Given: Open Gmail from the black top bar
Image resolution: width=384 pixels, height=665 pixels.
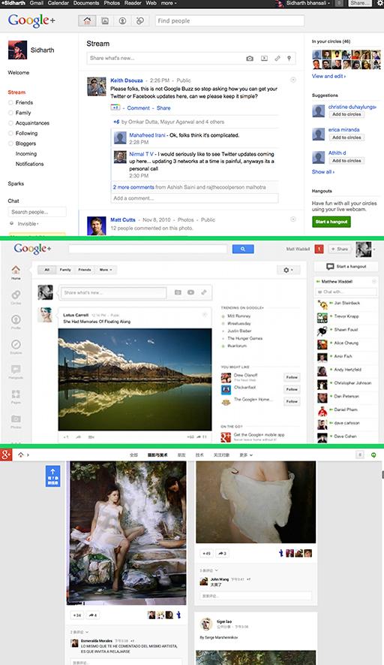Looking at the screenshot, I should pyautogui.click(x=37, y=3).
